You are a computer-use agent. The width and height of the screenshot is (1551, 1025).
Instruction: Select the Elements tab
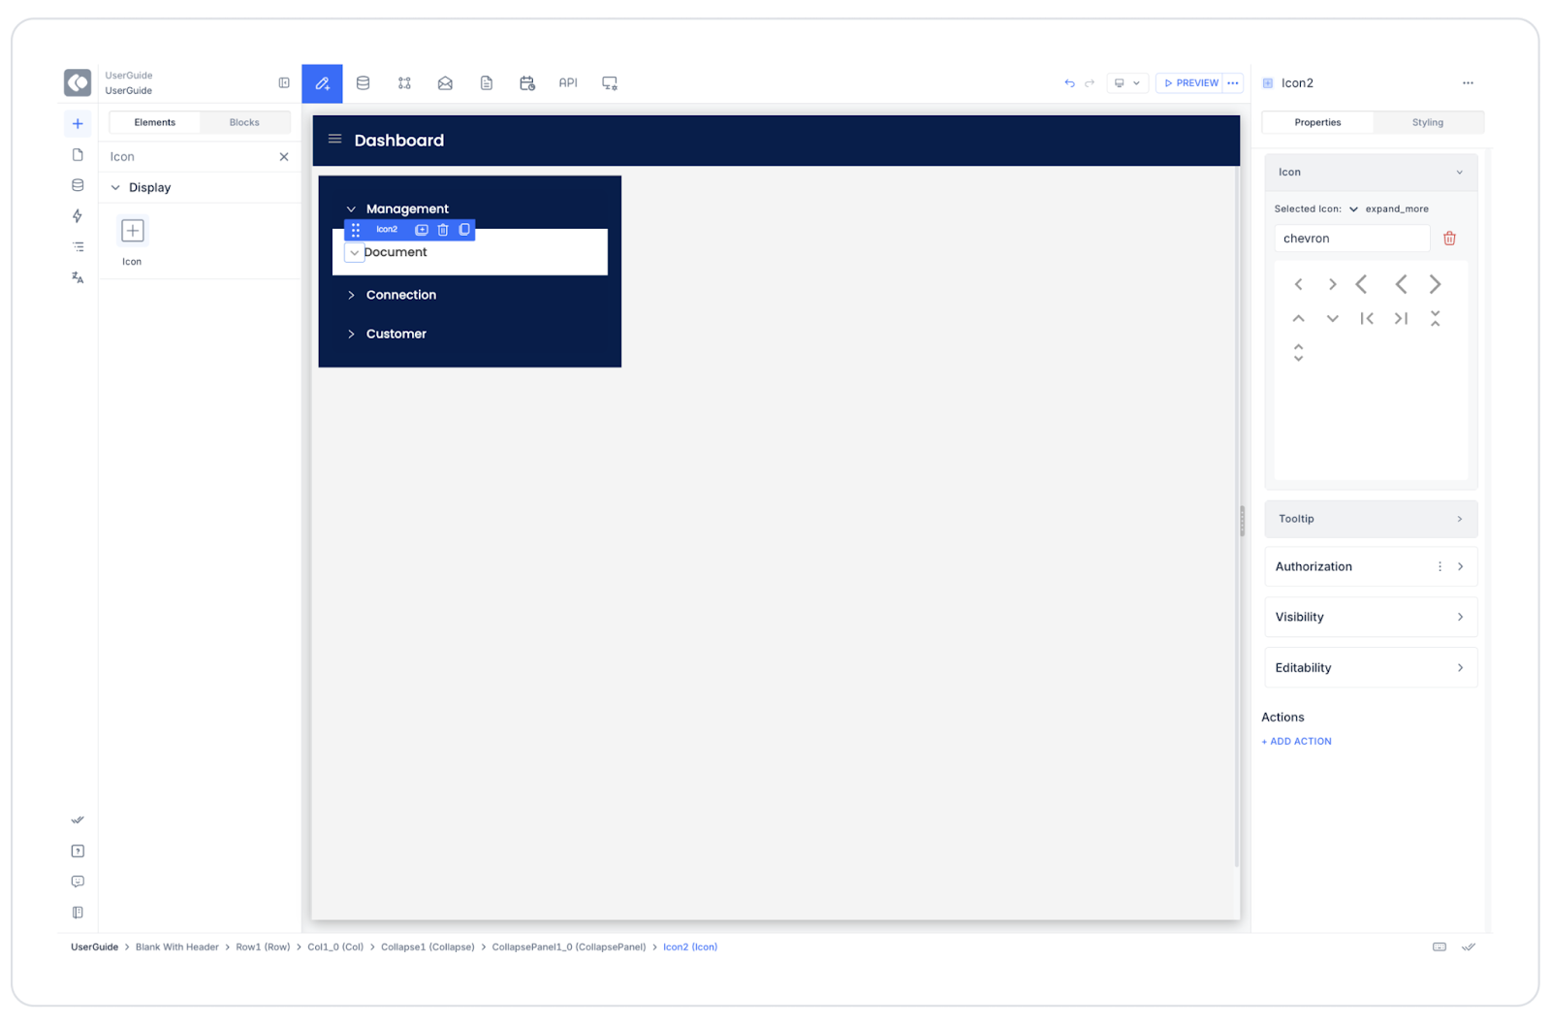[155, 123]
